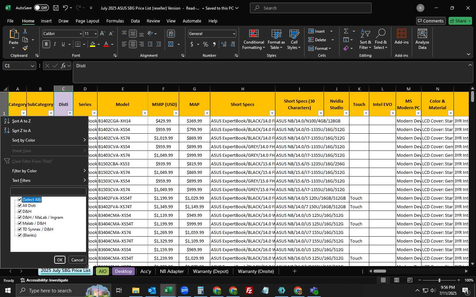476x297 pixels.
Task: Uncheck the Malab / D&H checkbox
Action: coord(20,223)
